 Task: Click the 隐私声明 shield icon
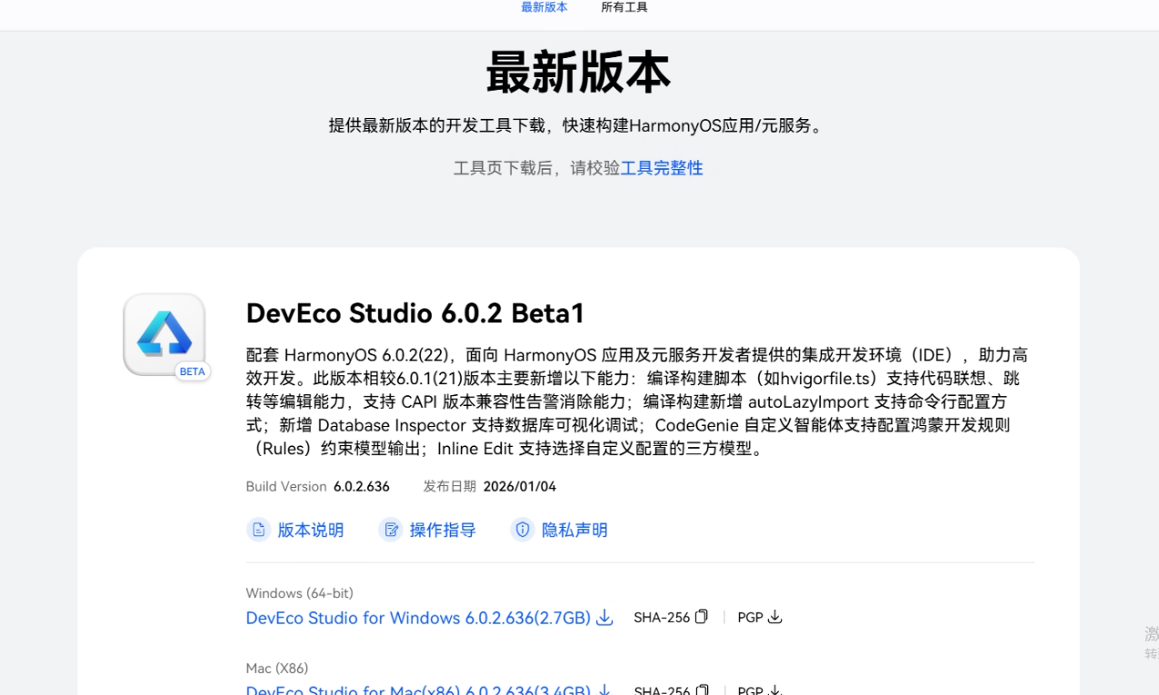point(523,530)
